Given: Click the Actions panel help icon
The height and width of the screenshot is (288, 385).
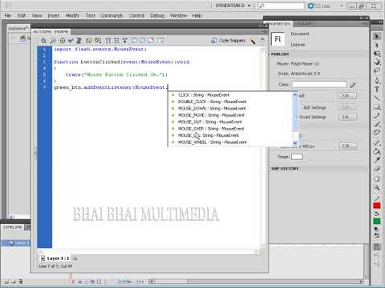Looking at the screenshot, I should (x=262, y=41).
